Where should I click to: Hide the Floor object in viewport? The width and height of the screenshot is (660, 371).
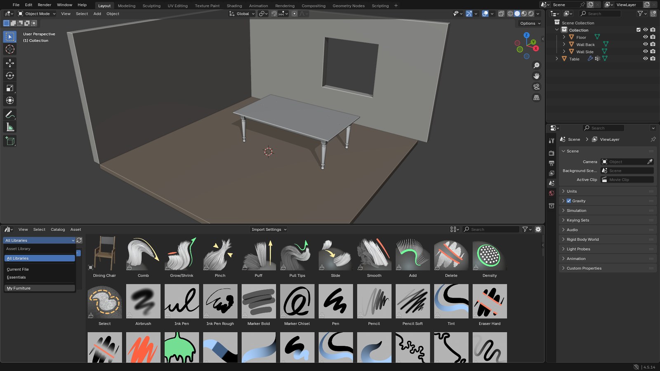coord(646,37)
